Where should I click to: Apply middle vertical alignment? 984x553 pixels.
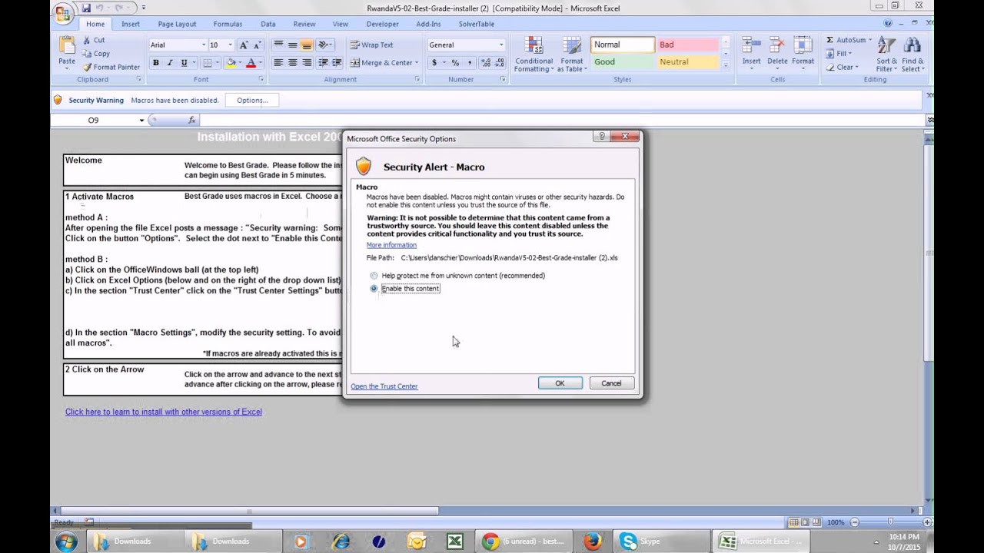coord(292,45)
